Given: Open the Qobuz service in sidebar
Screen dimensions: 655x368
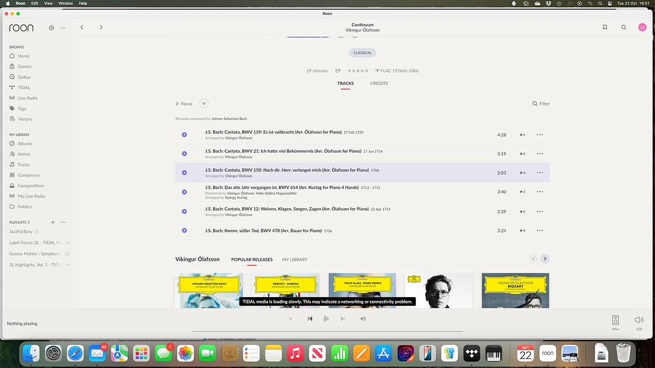Looking at the screenshot, I should click(22, 77).
